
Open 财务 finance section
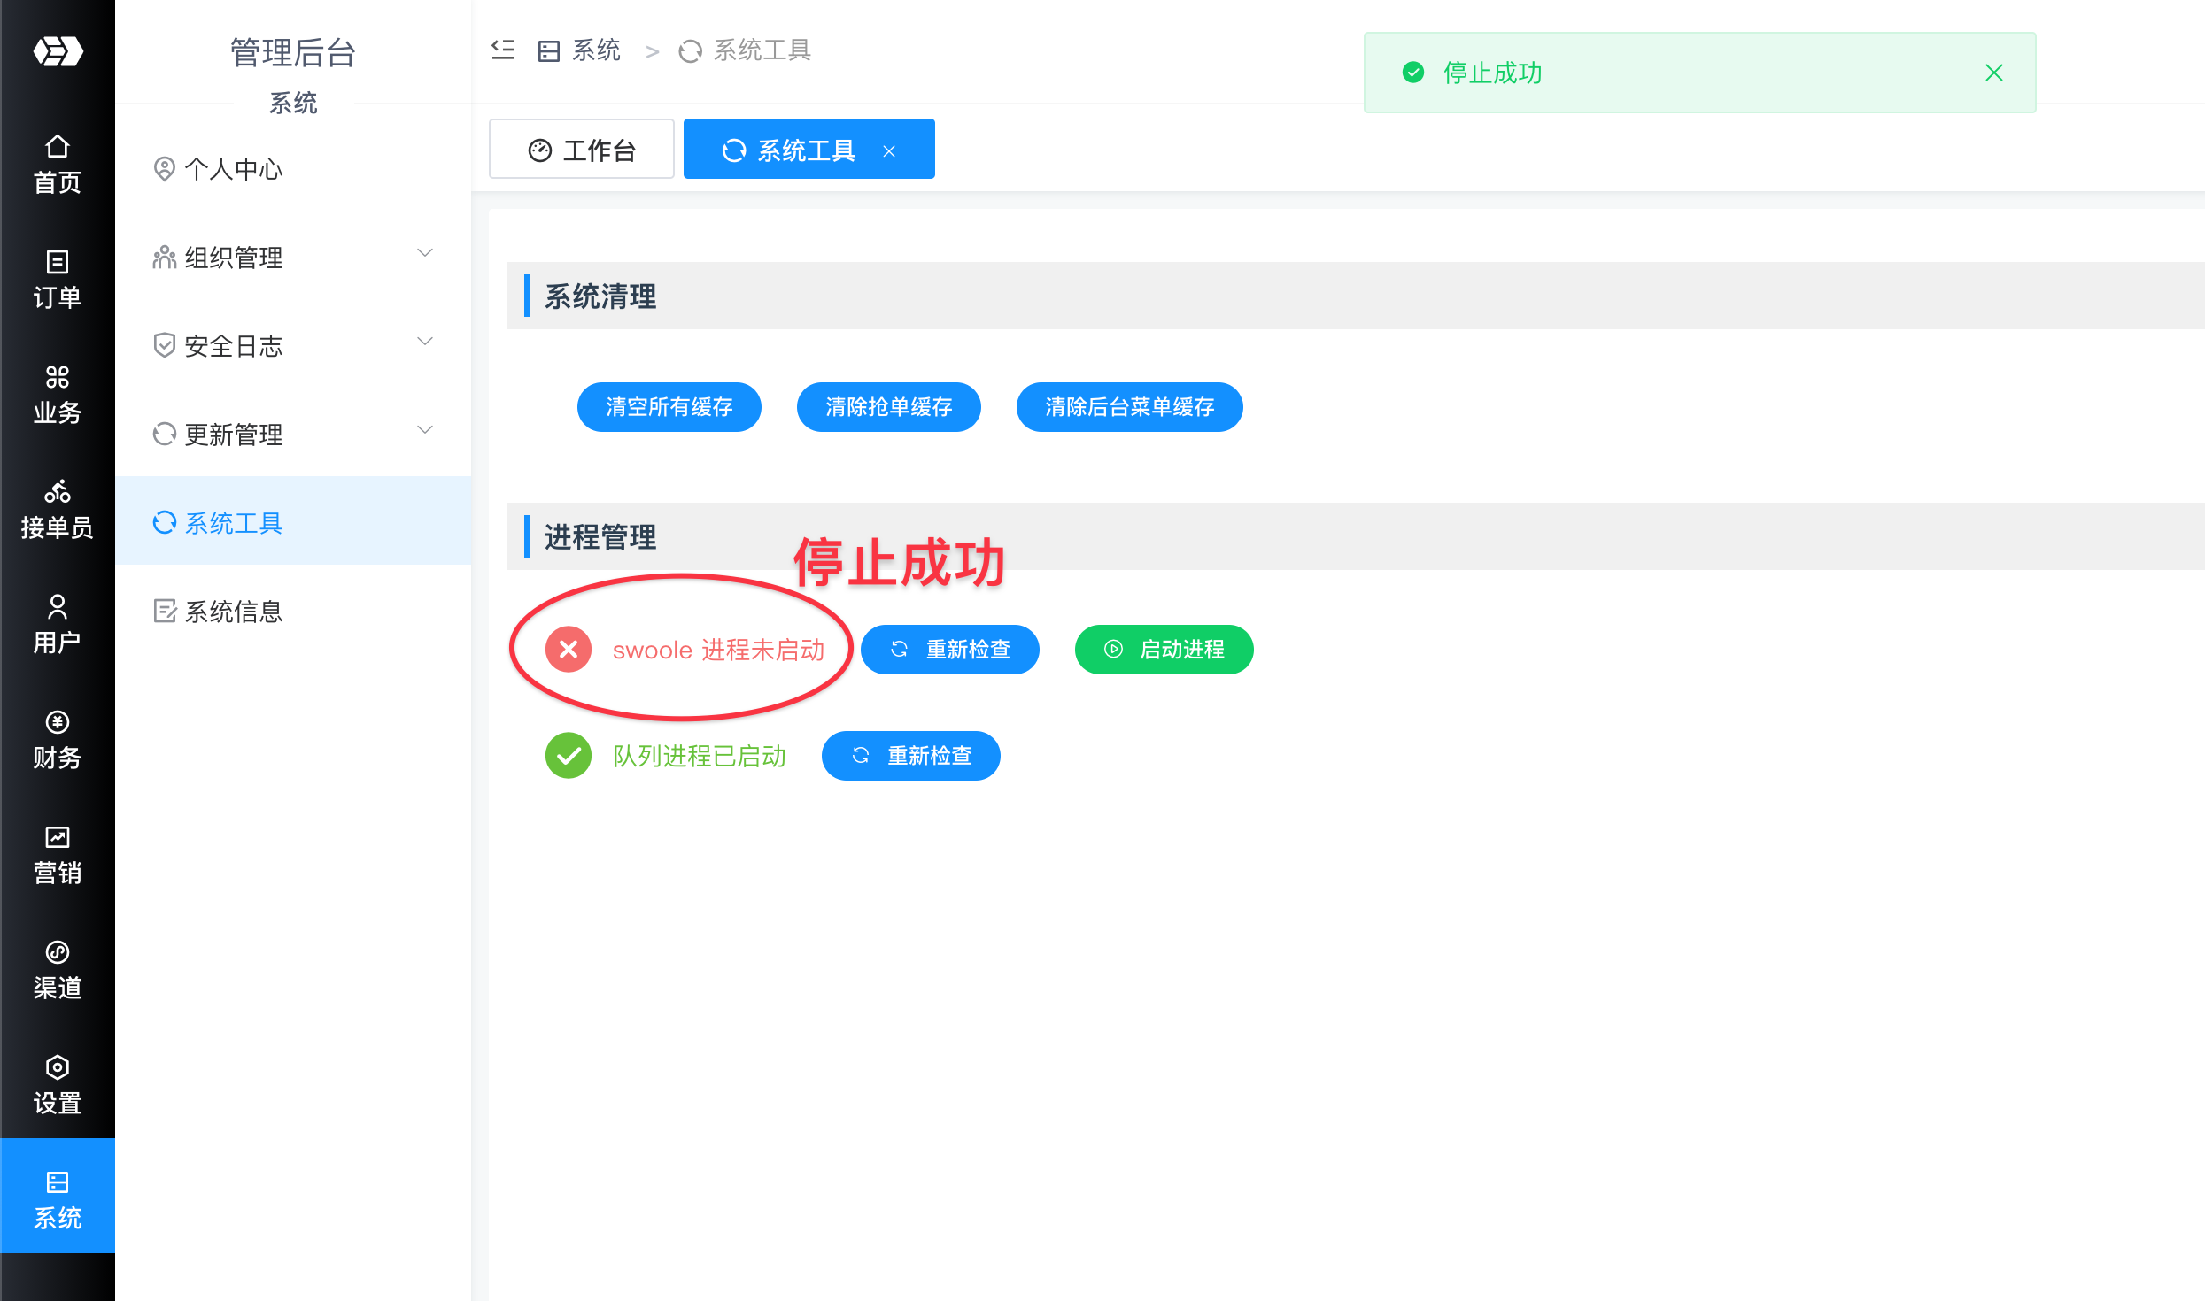[58, 740]
